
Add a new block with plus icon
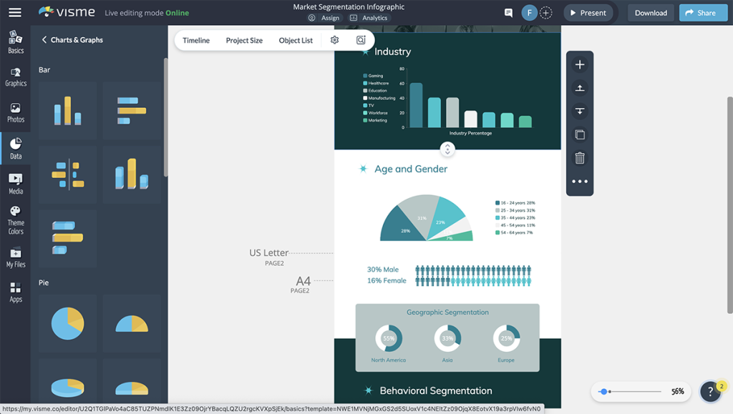pyautogui.click(x=580, y=65)
